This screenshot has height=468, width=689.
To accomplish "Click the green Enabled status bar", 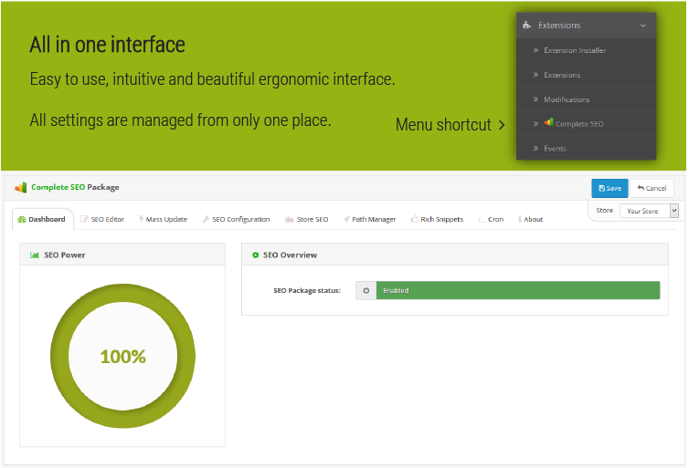I will (x=517, y=290).
